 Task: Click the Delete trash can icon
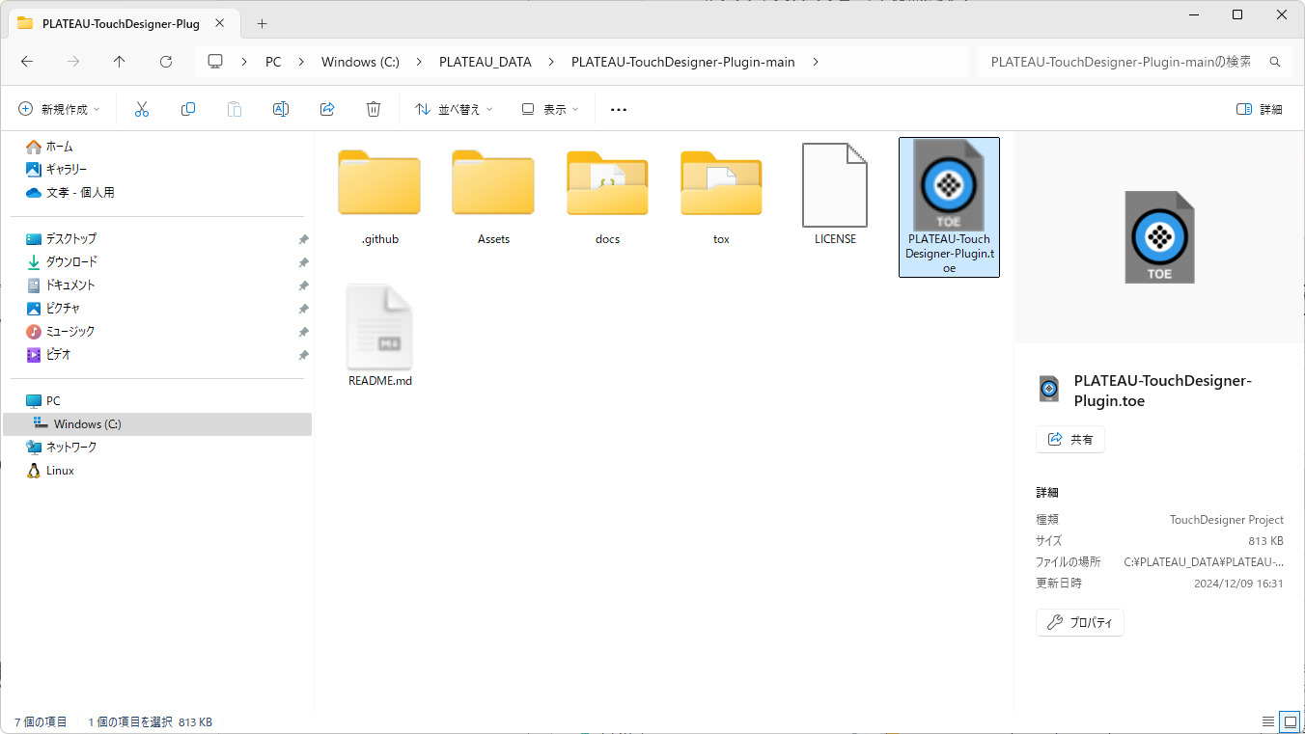tap(374, 109)
